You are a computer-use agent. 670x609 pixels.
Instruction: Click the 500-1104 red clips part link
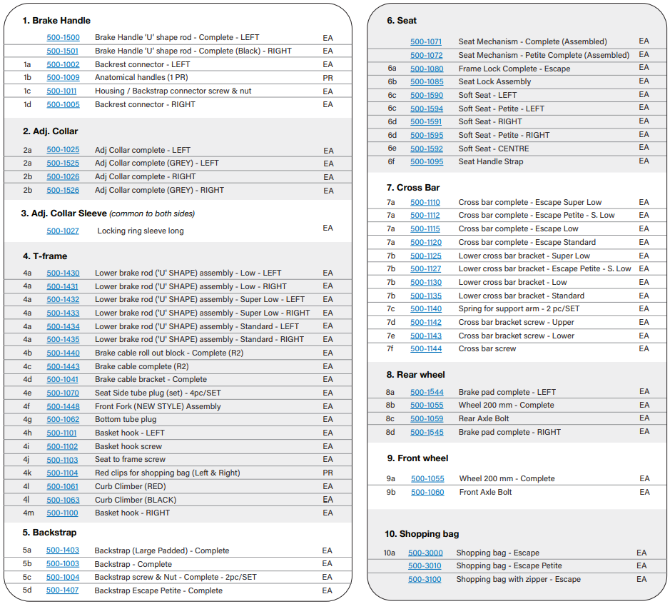click(x=63, y=473)
